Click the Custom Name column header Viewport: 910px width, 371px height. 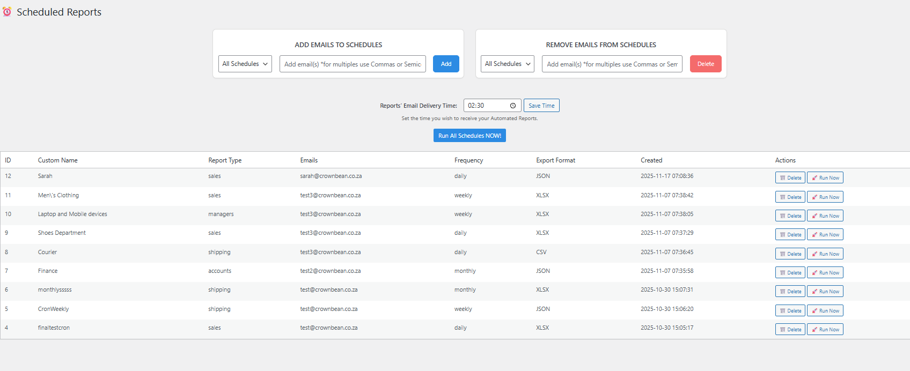[58, 160]
